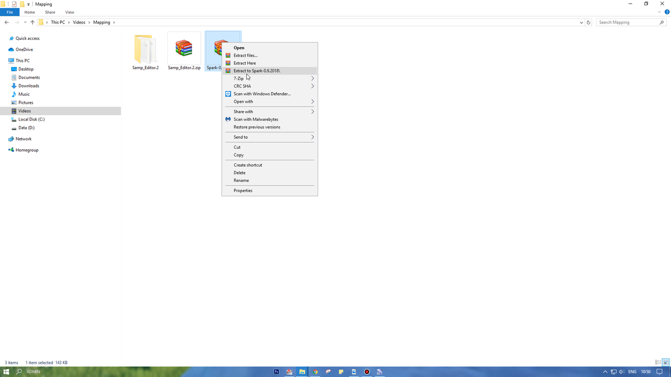The height and width of the screenshot is (377, 671).
Task: Click the File Explorer taskbar icon
Action: 302,372
